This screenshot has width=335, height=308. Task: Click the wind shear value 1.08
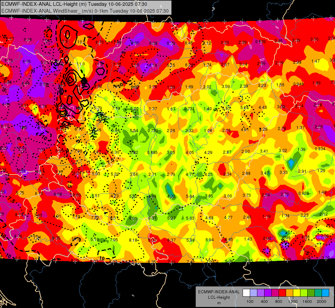point(208,130)
